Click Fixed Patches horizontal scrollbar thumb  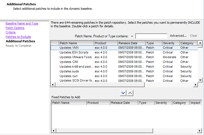[104, 131]
